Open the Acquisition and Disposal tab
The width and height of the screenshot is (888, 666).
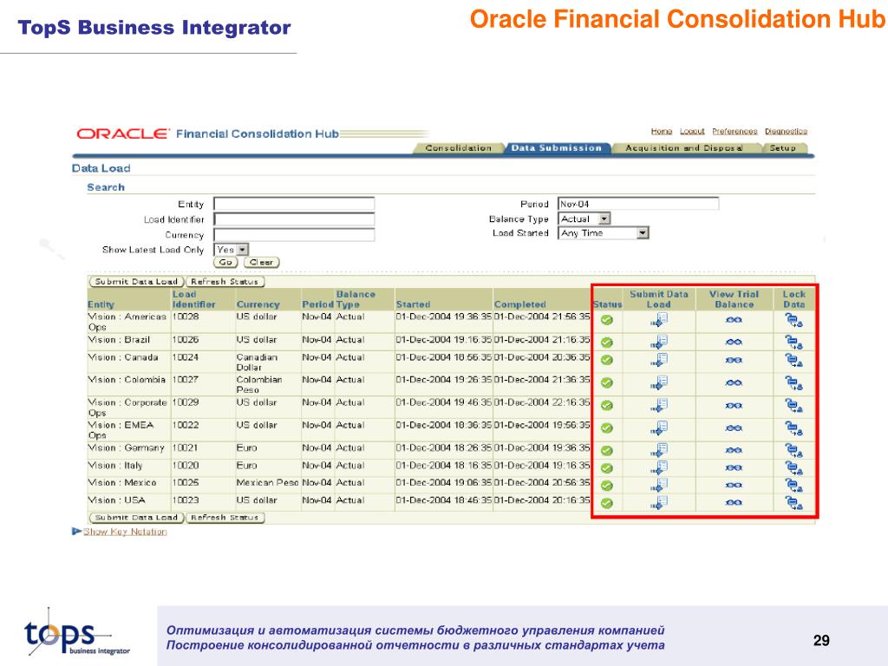[x=683, y=147]
